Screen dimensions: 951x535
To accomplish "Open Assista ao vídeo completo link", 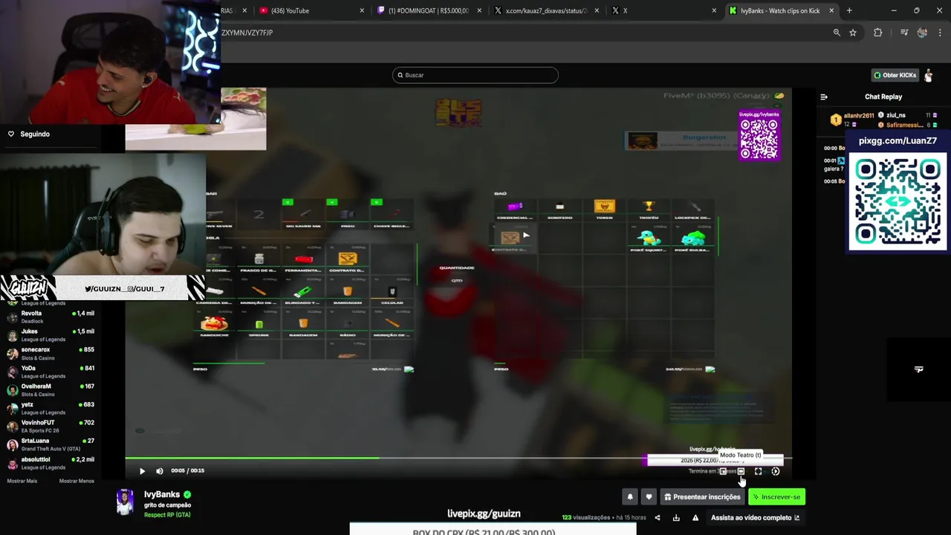I will [755, 518].
